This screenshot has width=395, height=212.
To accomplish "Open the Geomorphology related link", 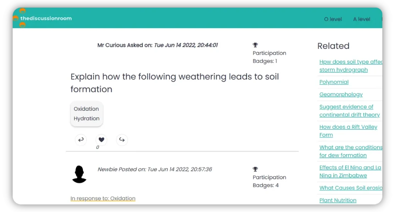I will tap(341, 94).
